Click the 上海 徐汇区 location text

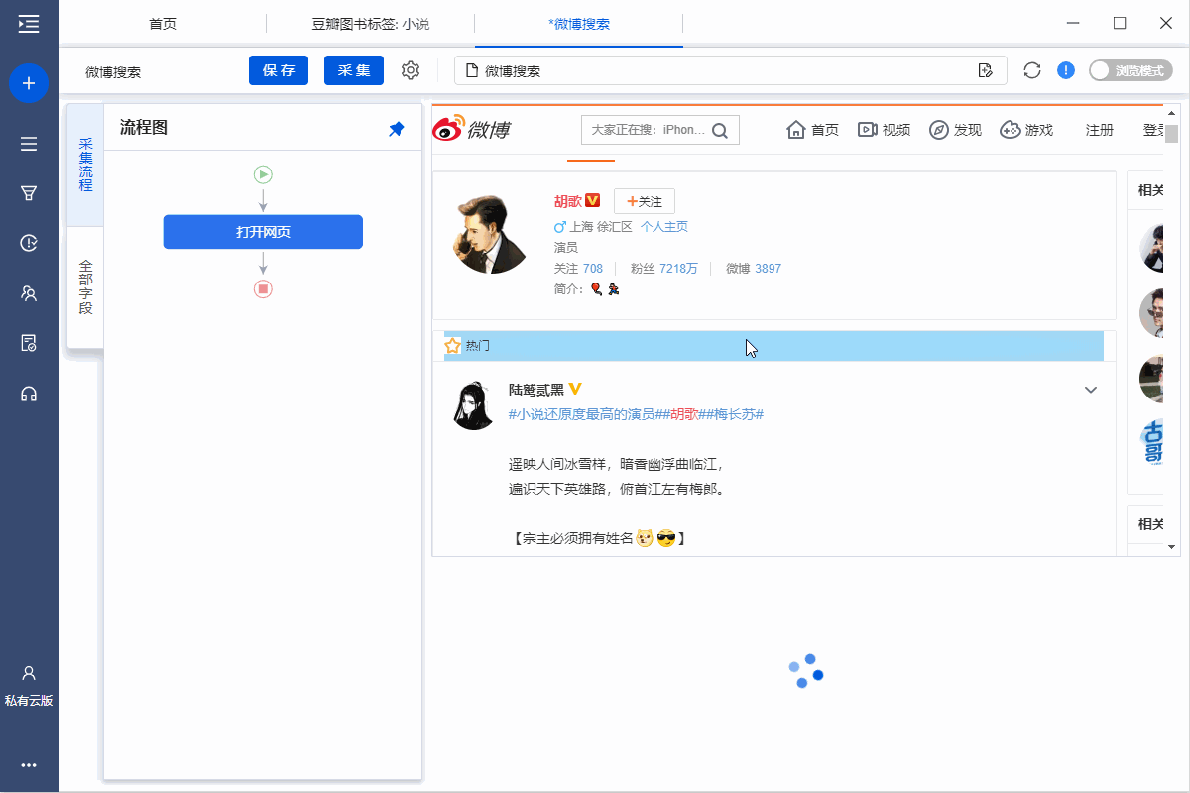[x=601, y=227]
